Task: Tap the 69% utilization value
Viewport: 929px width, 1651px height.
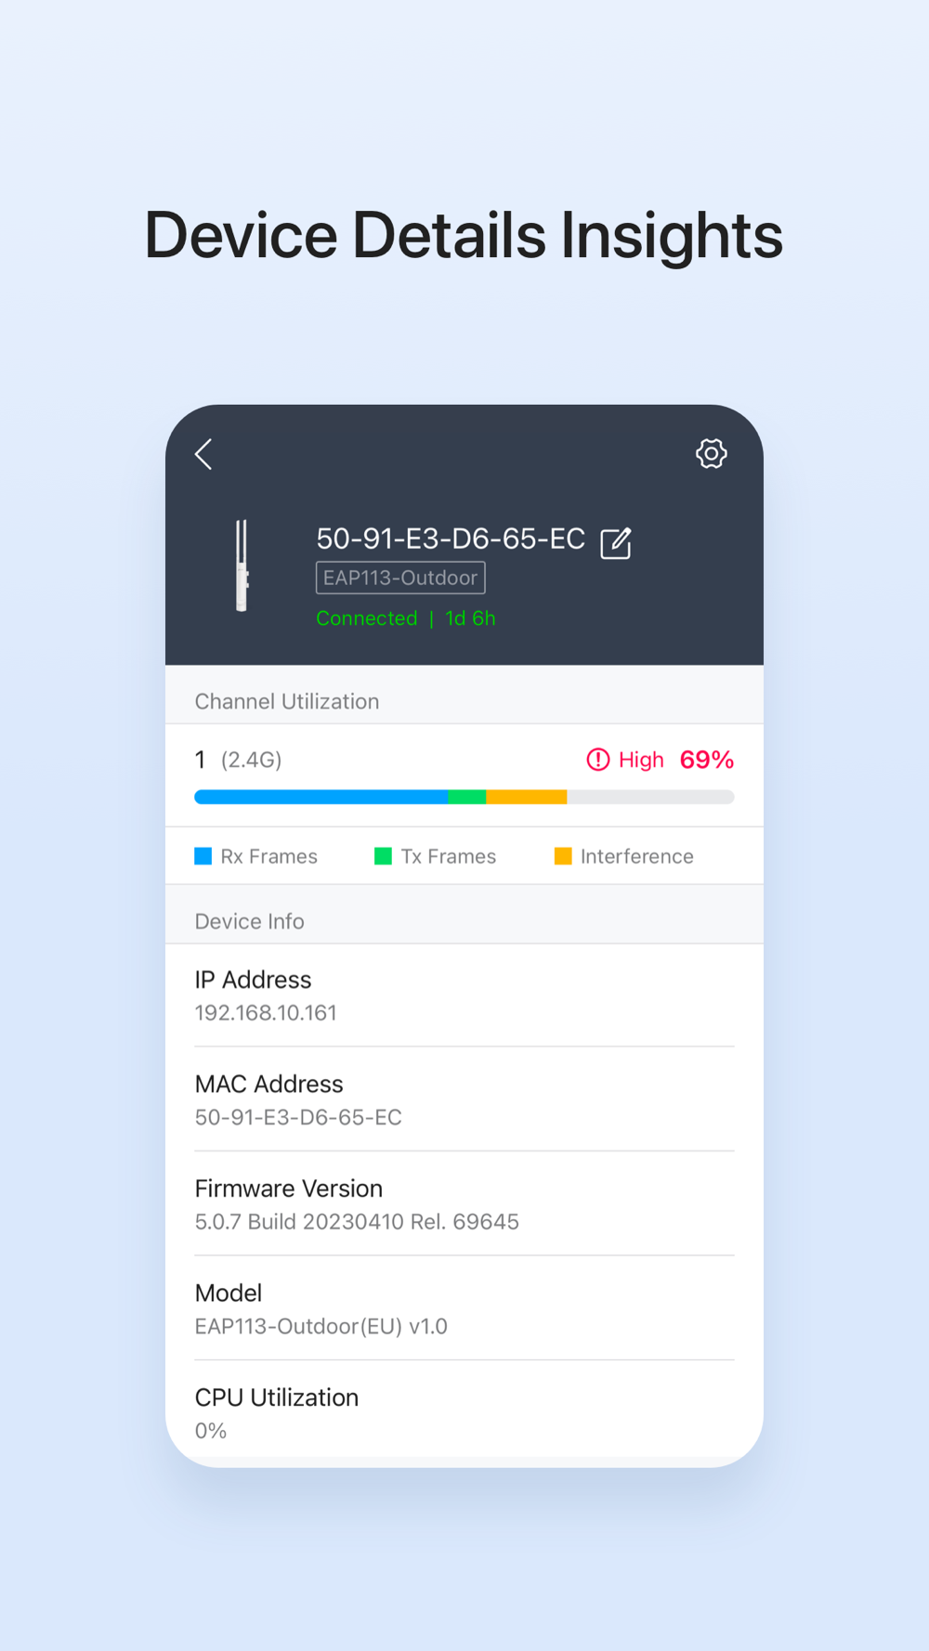Action: [707, 760]
